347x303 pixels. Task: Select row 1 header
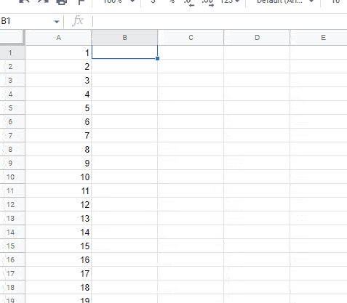pos(12,52)
